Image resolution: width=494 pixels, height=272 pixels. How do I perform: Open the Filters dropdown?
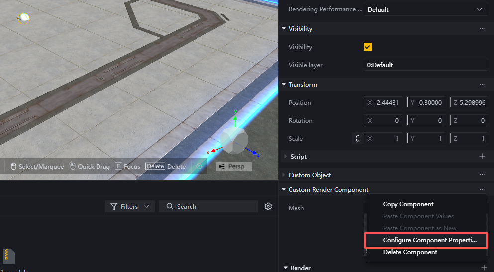[x=130, y=206]
